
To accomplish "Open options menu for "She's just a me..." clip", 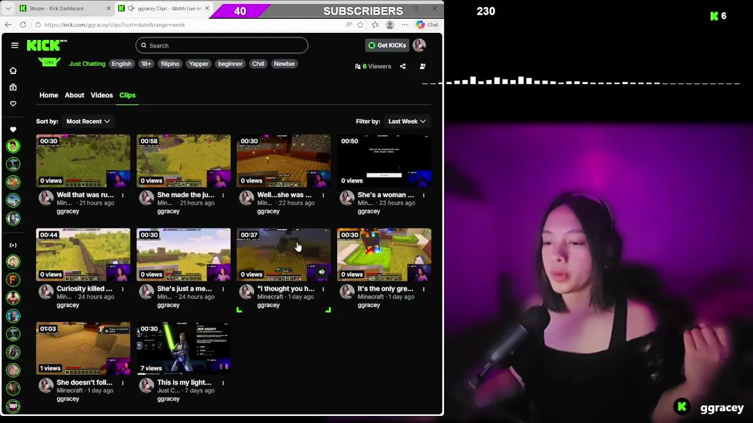I will 223,289.
